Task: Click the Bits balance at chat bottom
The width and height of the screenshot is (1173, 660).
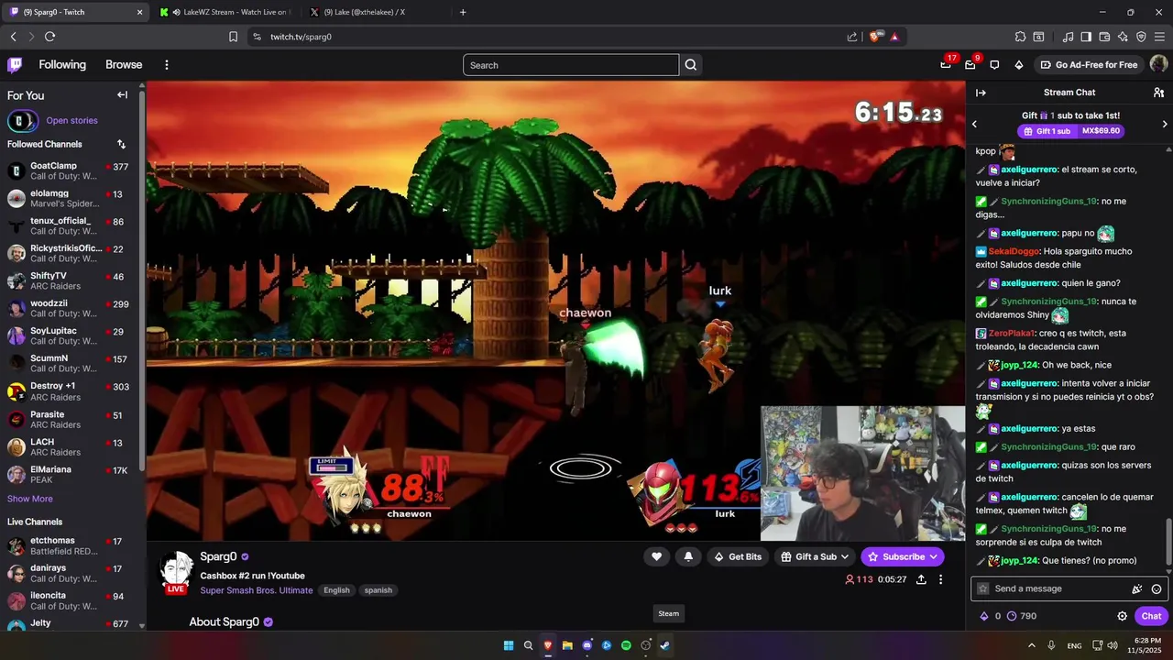Action: [x=990, y=616]
